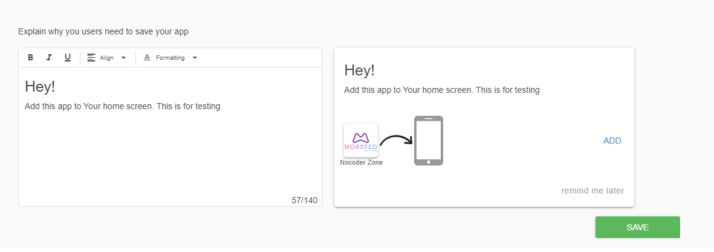The image size is (714, 252).
Task: Open the Formatting menu label
Action: click(x=170, y=58)
